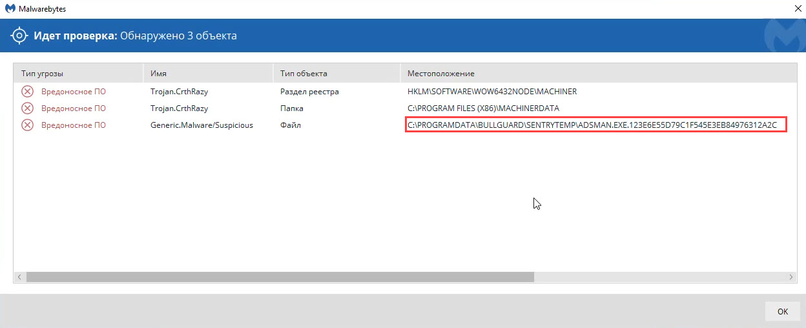This screenshot has height=328, width=806.
Task: Select Trojan.CrthRazy name in the registry key row
Action: click(180, 92)
